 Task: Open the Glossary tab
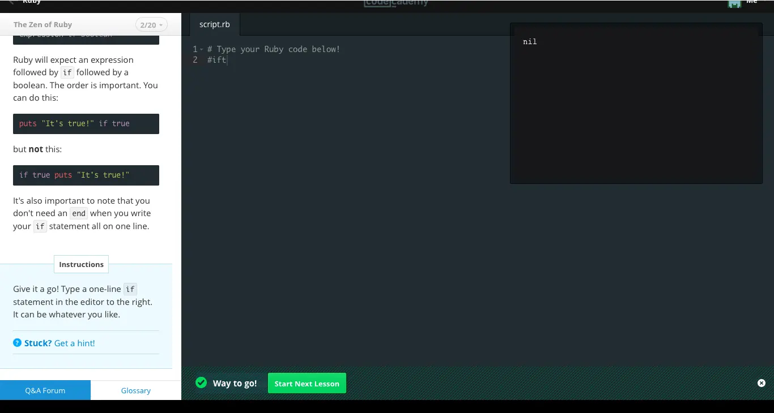click(x=136, y=390)
